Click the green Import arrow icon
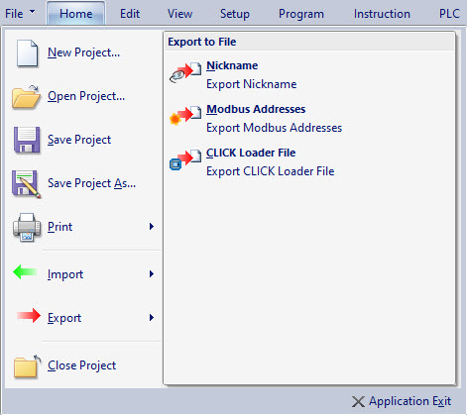Screen dimensions: 467x415 coord(25,271)
